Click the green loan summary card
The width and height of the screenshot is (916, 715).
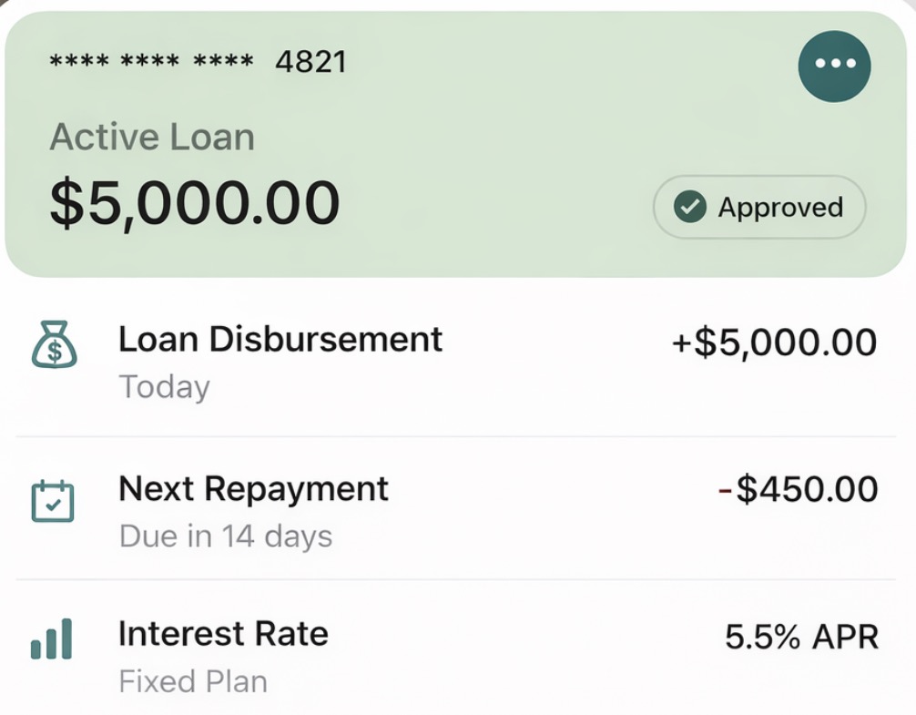click(455, 144)
